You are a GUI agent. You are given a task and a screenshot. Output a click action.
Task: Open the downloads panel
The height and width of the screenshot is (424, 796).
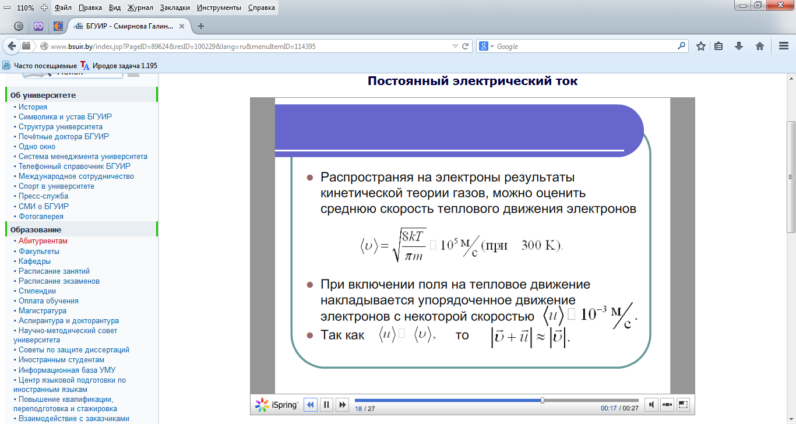coord(739,46)
